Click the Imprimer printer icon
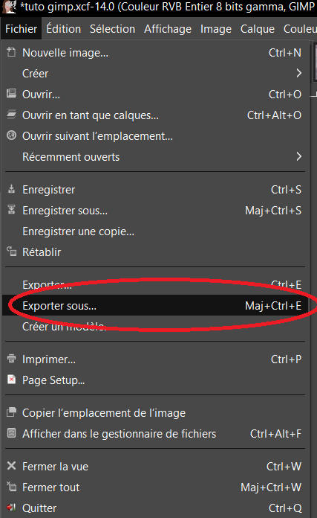The height and width of the screenshot is (518, 317). click(12, 359)
